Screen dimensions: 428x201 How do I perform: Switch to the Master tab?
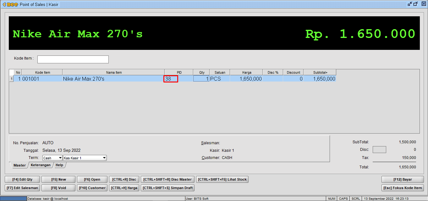click(19, 165)
